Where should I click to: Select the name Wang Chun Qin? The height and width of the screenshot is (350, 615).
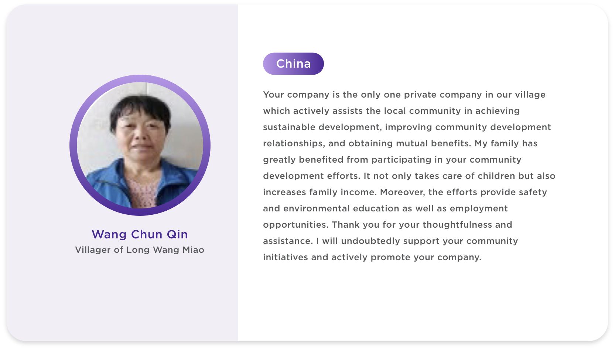click(x=140, y=234)
